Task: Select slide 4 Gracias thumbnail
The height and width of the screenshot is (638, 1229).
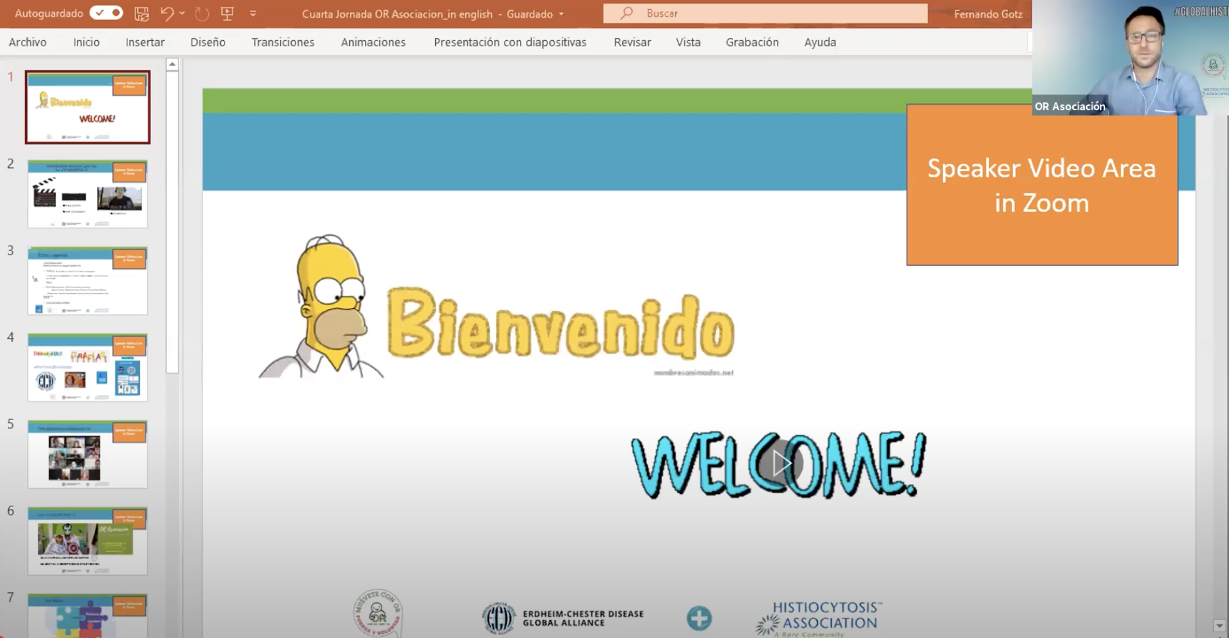Action: (88, 367)
